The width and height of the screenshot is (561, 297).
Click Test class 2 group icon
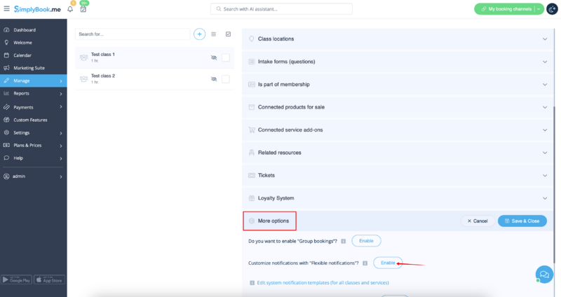tap(83, 78)
